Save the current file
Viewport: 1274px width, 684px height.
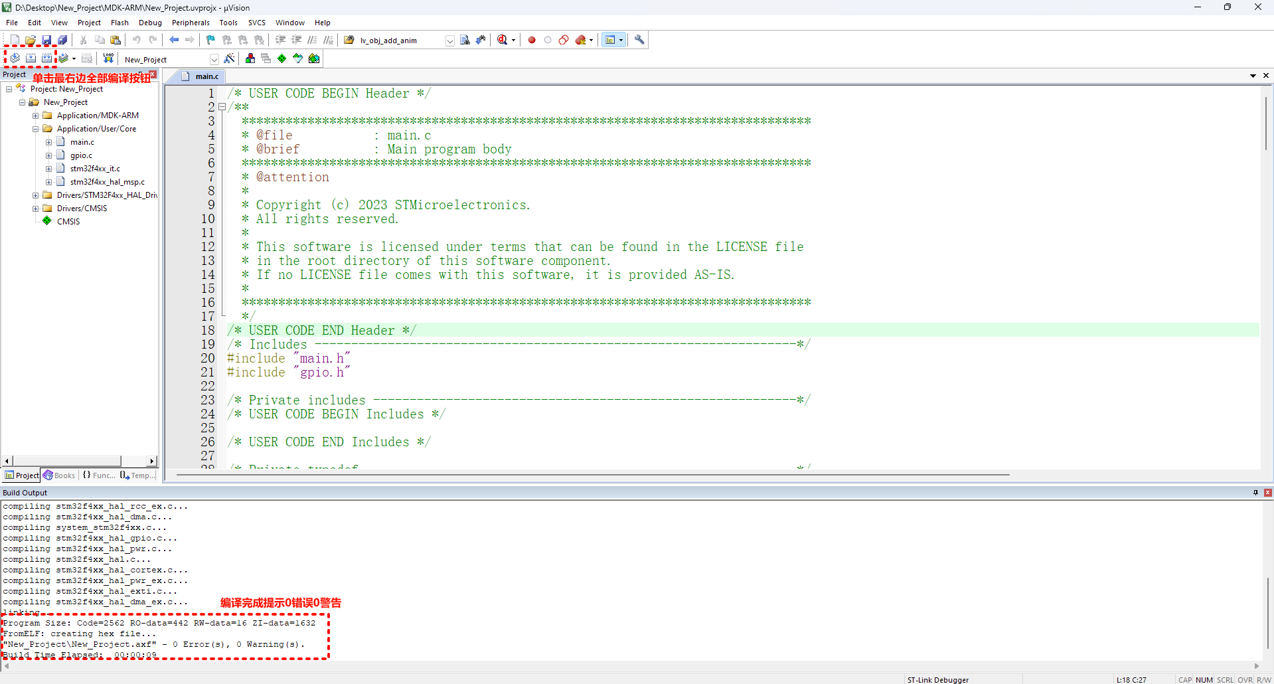pos(46,40)
